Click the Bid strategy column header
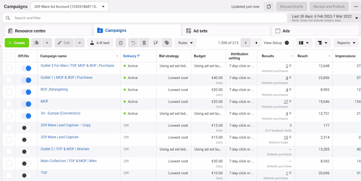The height and width of the screenshot is (181, 361). (169, 56)
